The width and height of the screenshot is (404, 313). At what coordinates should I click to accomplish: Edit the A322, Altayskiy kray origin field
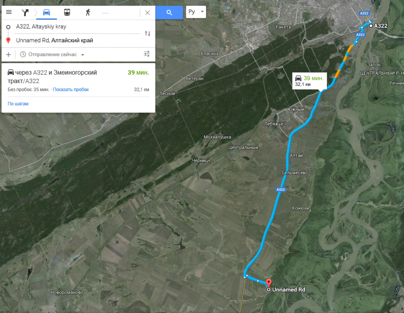77,26
